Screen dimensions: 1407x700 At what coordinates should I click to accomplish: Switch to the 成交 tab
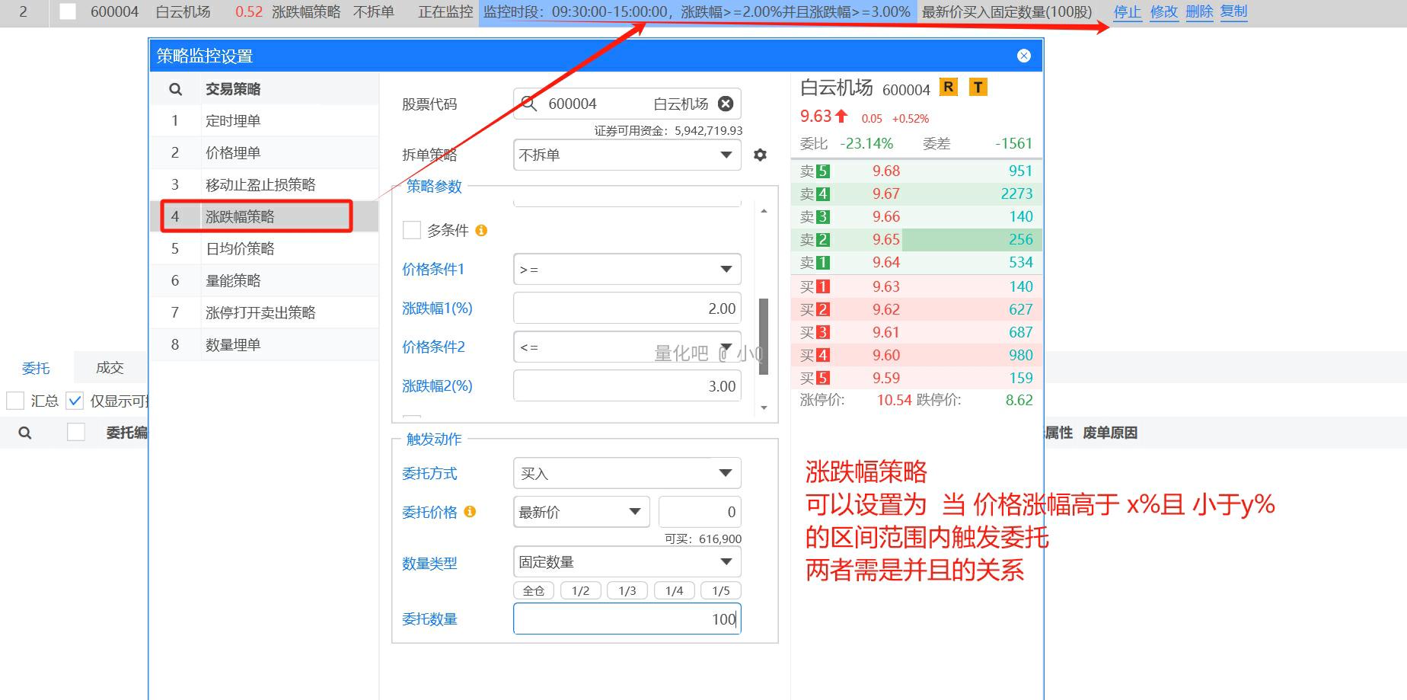coord(110,368)
